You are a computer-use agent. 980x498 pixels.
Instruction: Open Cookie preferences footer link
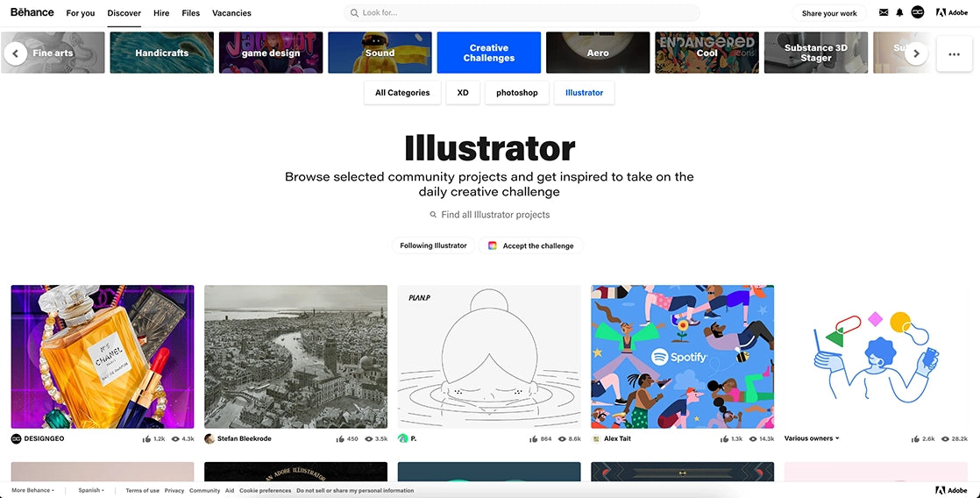(265, 490)
